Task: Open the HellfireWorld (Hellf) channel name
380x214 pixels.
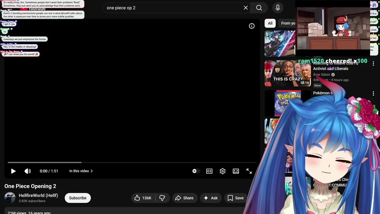Action: coord(38,196)
